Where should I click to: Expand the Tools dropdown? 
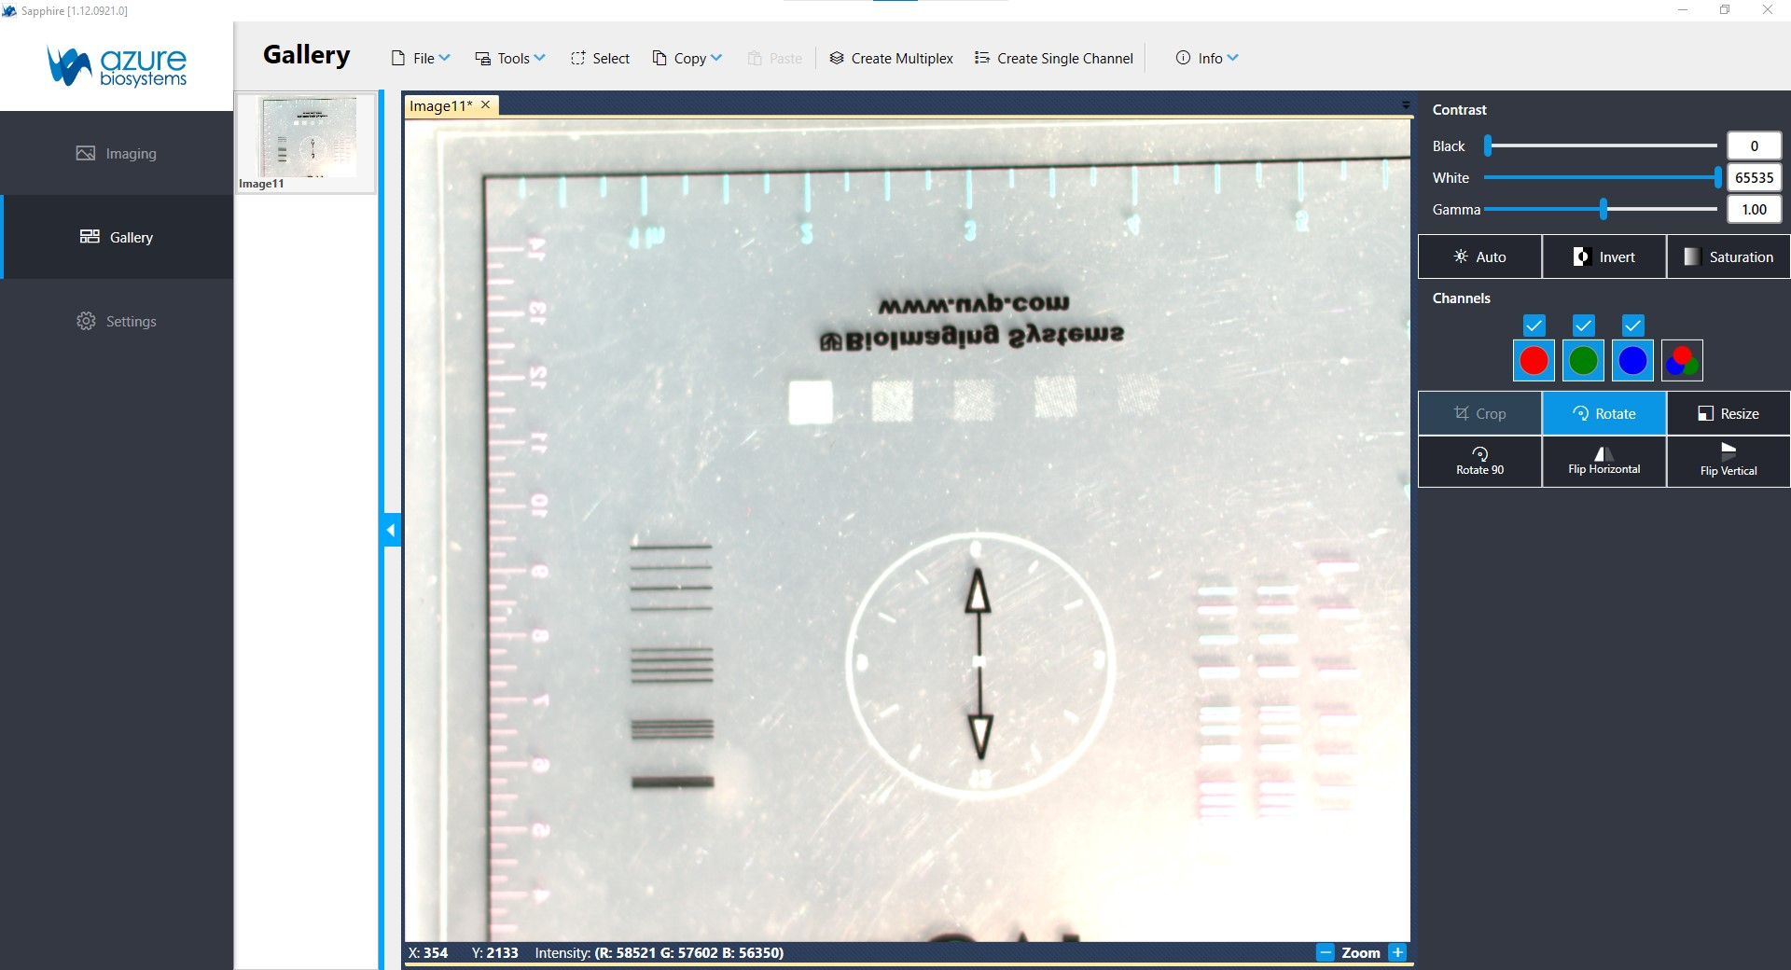(510, 58)
